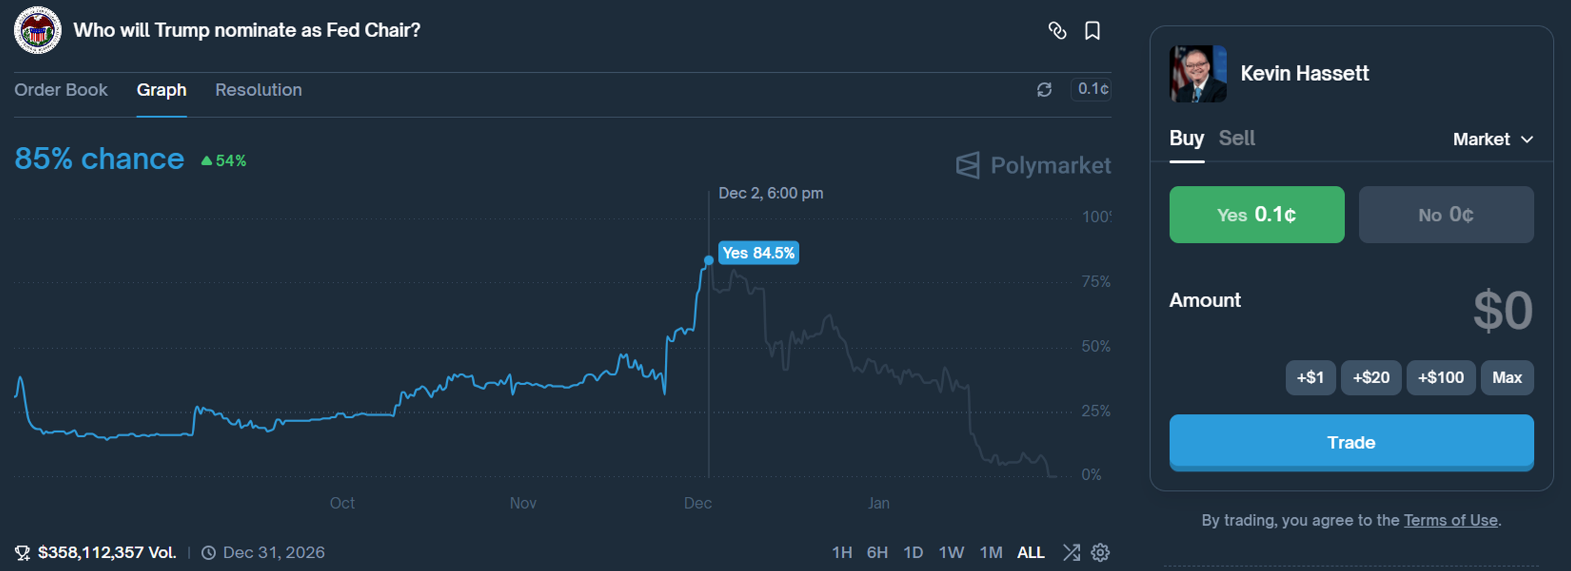The width and height of the screenshot is (1571, 571).
Task: Click the green 54% change indicator
Action: click(224, 161)
